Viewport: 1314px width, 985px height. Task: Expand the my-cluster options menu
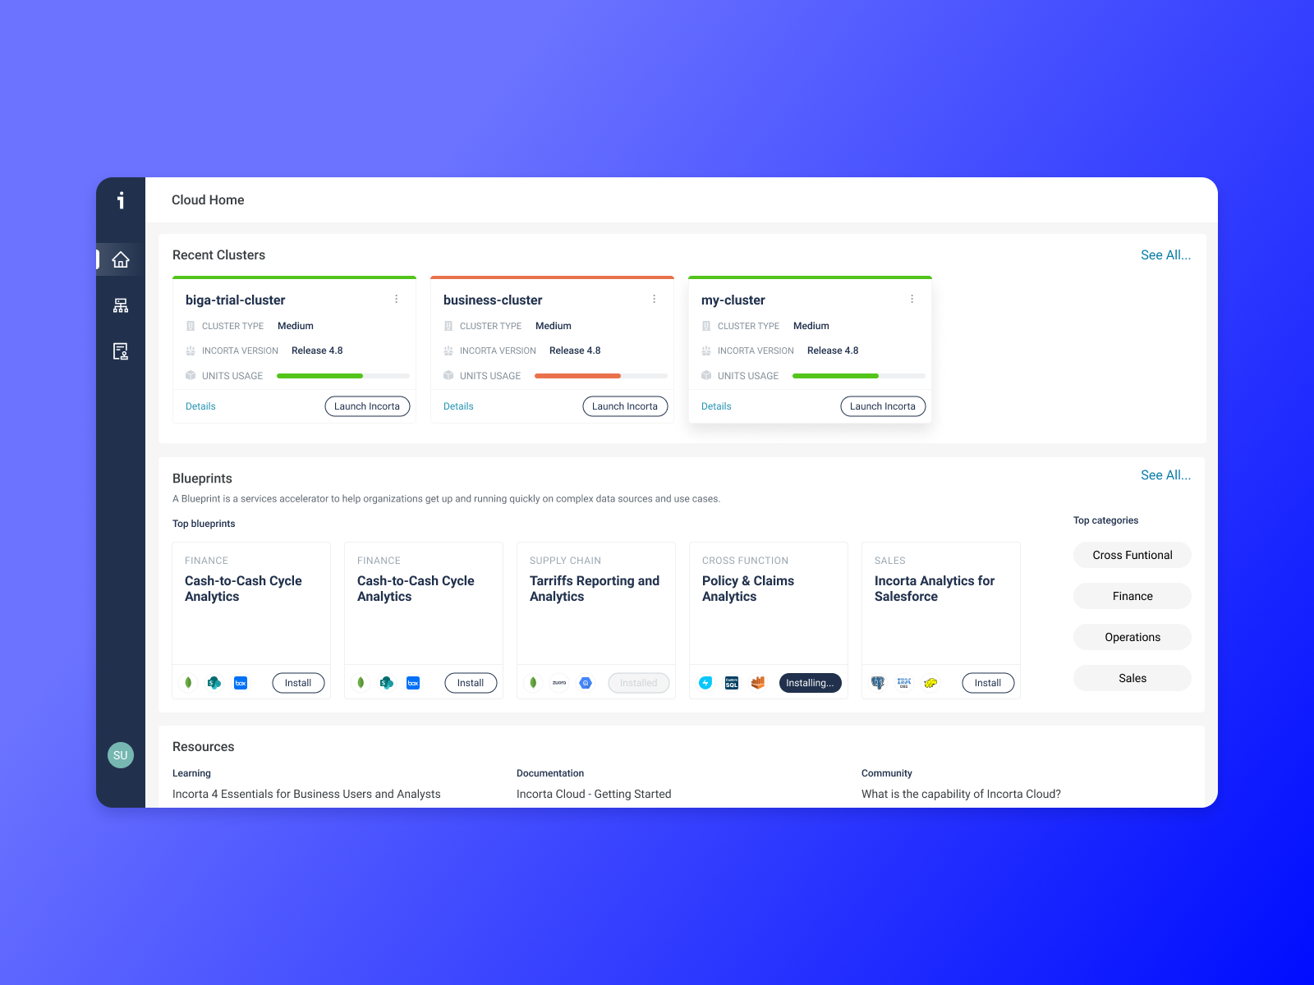click(912, 299)
